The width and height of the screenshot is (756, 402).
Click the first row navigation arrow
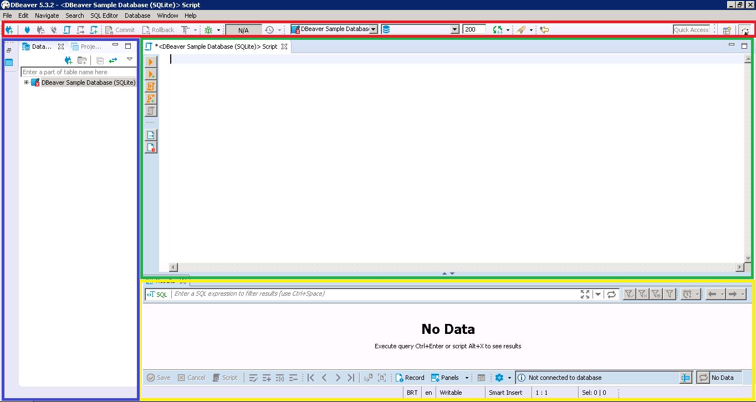pyautogui.click(x=311, y=378)
